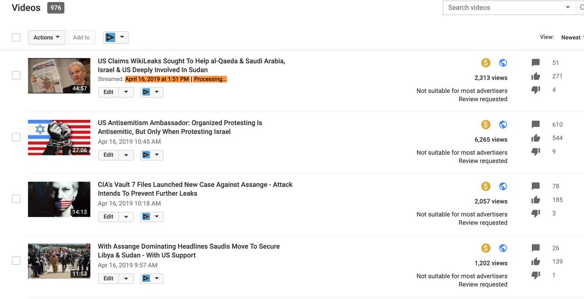
Task: Expand the search videos dropdown arrow
Action: pos(568,8)
